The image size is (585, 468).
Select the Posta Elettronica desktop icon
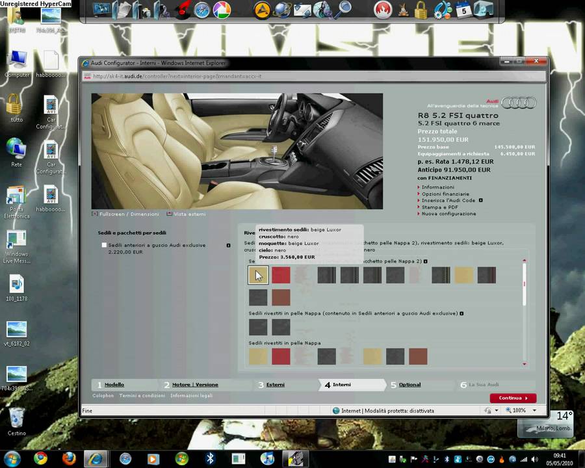coord(16,202)
